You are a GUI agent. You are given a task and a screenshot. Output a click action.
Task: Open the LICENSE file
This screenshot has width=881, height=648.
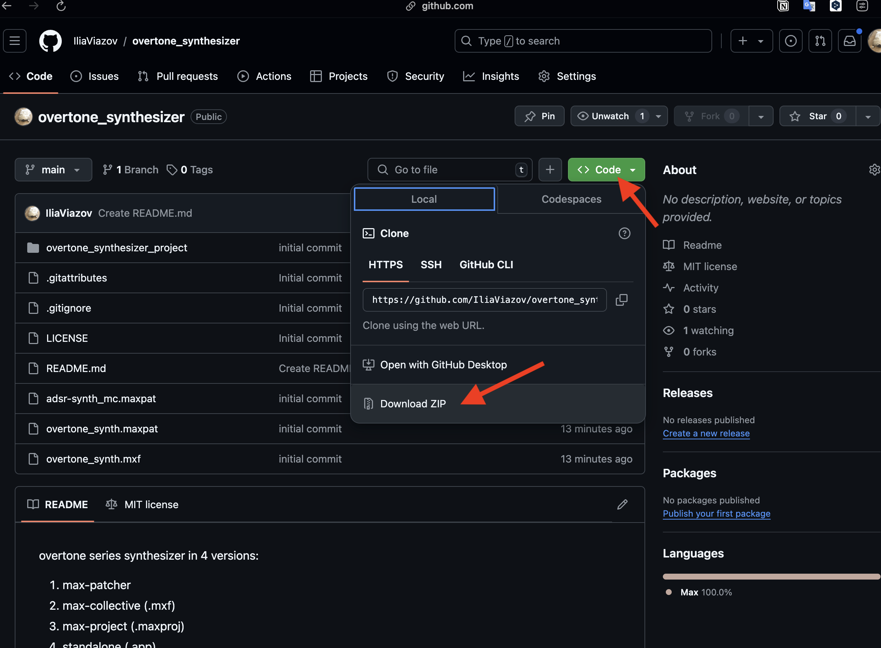67,339
